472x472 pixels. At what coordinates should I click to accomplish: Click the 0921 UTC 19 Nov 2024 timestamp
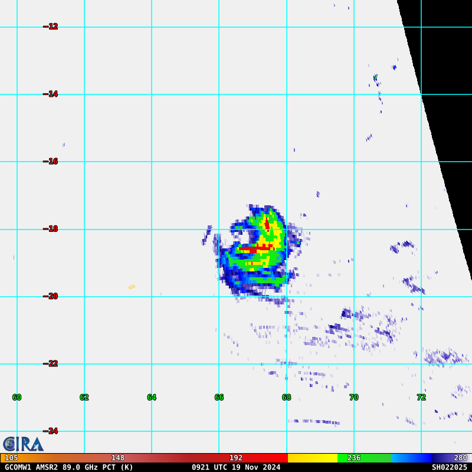(x=236, y=467)
